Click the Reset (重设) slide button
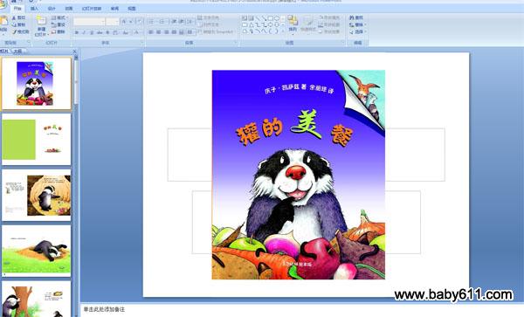This screenshot has width=524, height=317. point(59,24)
